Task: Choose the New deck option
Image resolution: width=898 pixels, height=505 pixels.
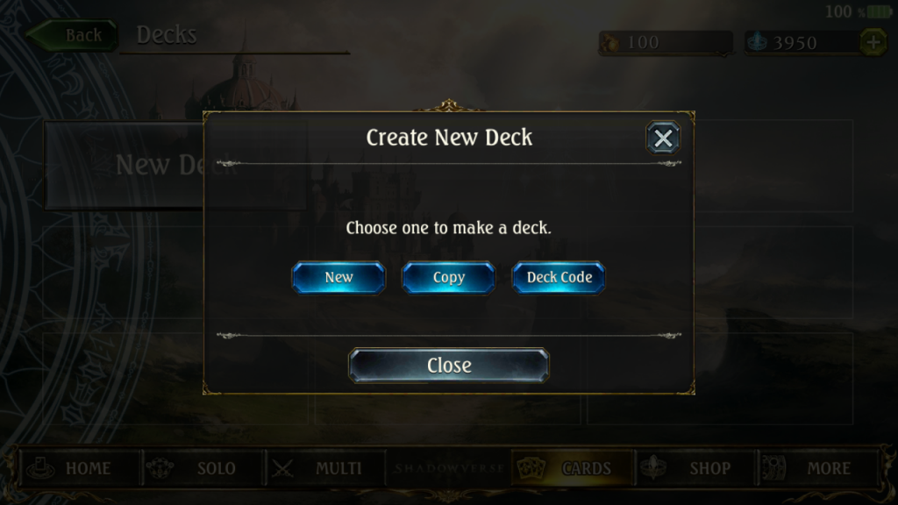Action: pos(339,278)
